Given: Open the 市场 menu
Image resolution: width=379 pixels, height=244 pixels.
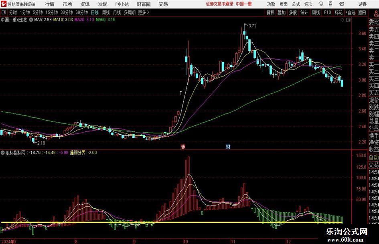Looking at the screenshot, I should [67, 4].
